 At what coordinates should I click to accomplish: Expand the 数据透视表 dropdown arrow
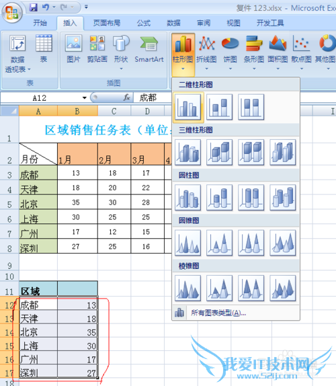point(29,70)
